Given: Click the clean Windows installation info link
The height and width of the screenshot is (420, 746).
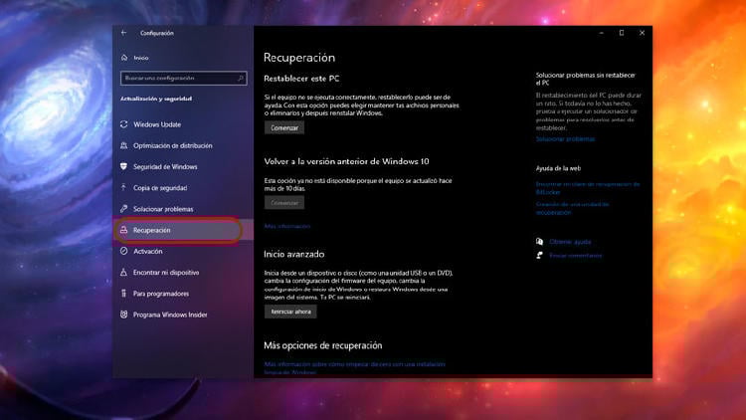Looking at the screenshot, I should [346, 368].
